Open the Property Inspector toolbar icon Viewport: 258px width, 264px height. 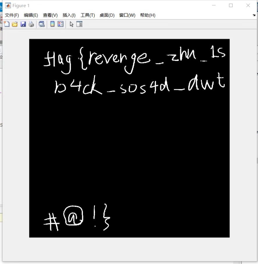tap(79, 24)
